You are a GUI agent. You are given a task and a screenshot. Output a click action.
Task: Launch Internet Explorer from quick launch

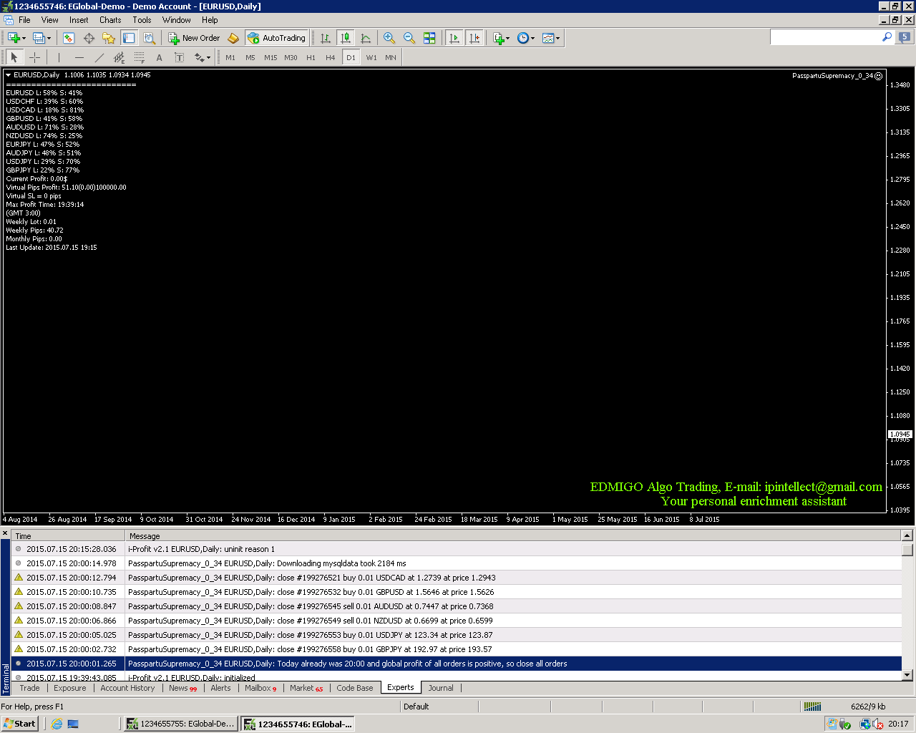coord(57,724)
